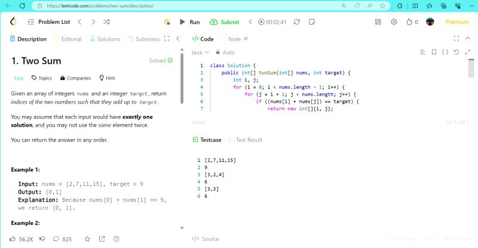This screenshot has height=248, width=478.
Task: Go back in the browser
Action: pos(8,6)
